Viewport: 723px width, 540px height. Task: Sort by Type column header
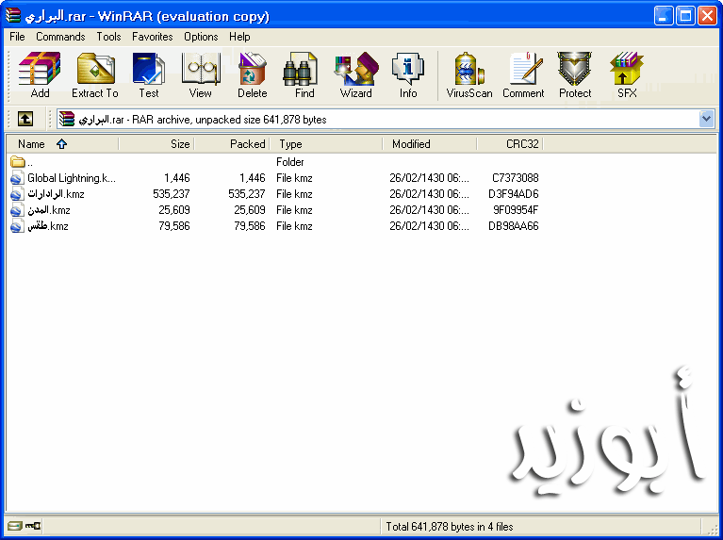pos(326,144)
